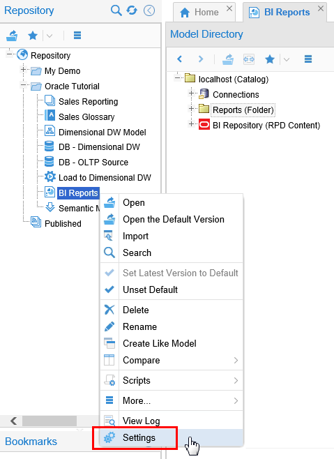This screenshot has width=334, height=459.
Task: Select Reports (Folder) in Model Directory
Action: [x=243, y=110]
